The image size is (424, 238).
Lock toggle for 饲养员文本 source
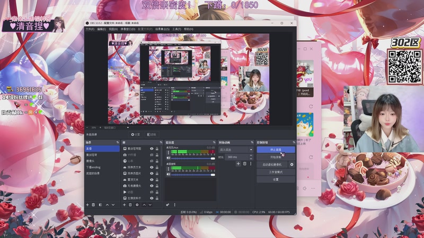[157, 167]
